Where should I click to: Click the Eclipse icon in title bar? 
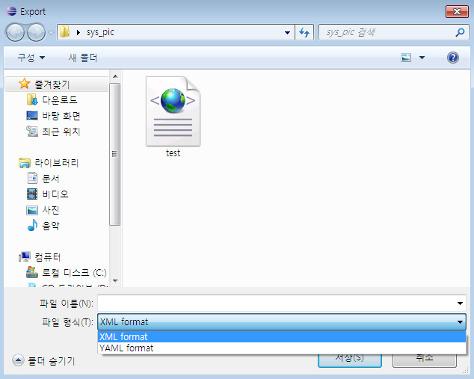[x=11, y=11]
